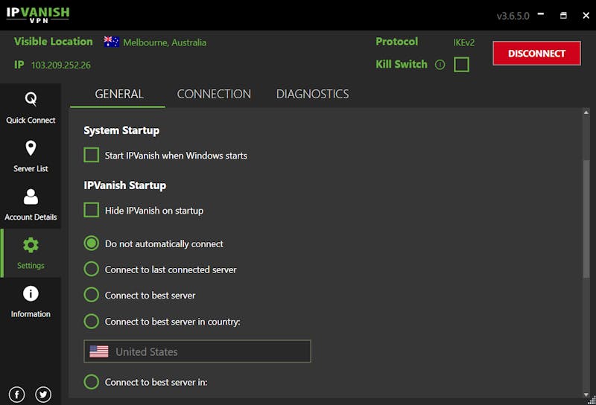This screenshot has height=405, width=596.
Task: Select Do not automatically connect
Action: [92, 243]
